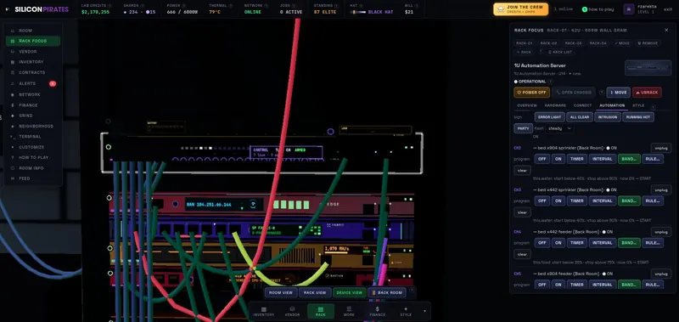The height and width of the screenshot is (322, 679).
Task: Select Rack Focus in the left sidebar
Action: pos(33,41)
